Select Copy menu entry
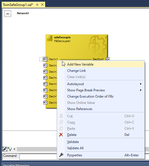This screenshot has height=166, width=149. [x=101, y=122]
